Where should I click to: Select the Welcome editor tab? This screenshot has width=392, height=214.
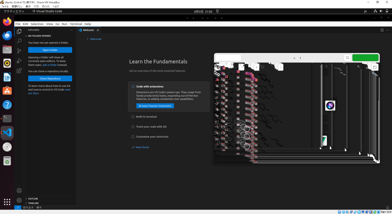click(88, 30)
